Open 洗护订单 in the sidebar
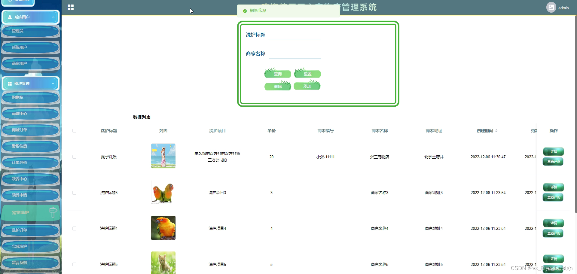 coord(31,230)
